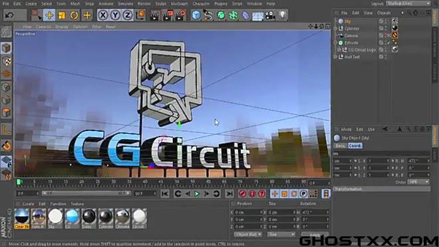Toggle Y axis lock
Screen dimensions: 439x247
(115, 15)
